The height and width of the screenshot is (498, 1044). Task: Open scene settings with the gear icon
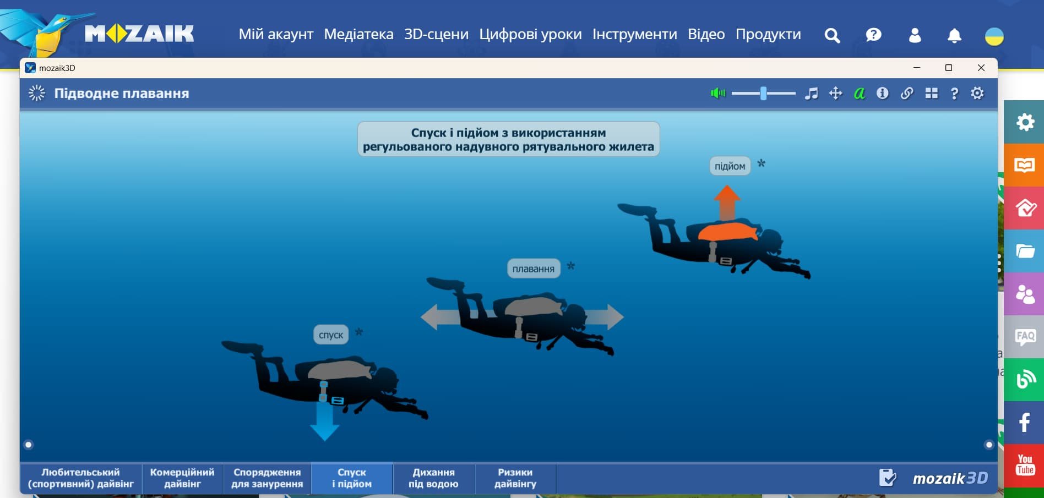977,94
